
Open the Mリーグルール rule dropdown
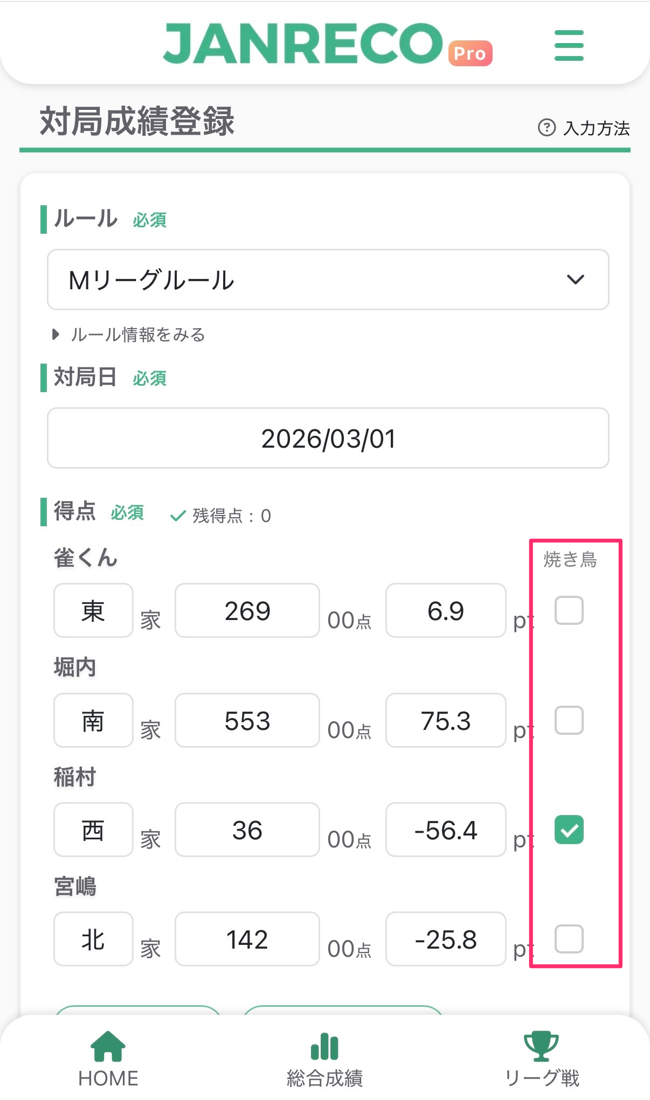[x=328, y=280]
